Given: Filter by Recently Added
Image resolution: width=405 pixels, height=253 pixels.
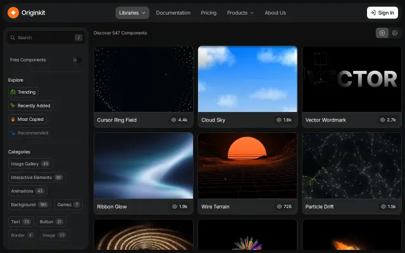Looking at the screenshot, I should [30, 106].
